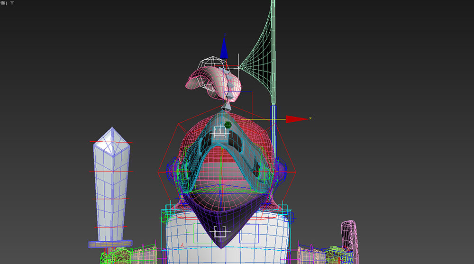Select the white square helper on visor
Screen dimensions: 474x264
(x=221, y=132)
